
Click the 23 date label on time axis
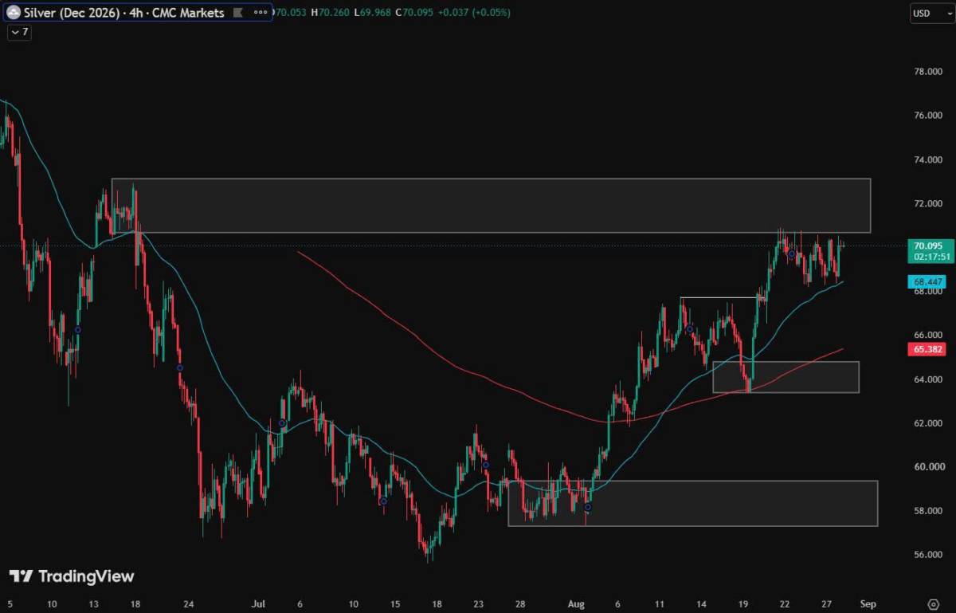pos(478,604)
